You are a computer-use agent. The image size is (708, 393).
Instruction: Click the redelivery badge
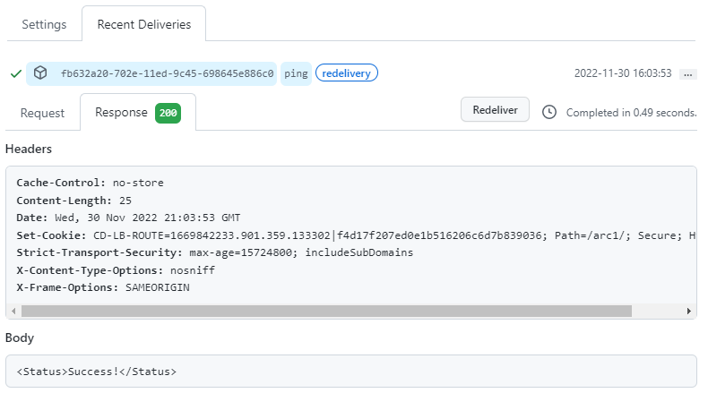point(347,73)
